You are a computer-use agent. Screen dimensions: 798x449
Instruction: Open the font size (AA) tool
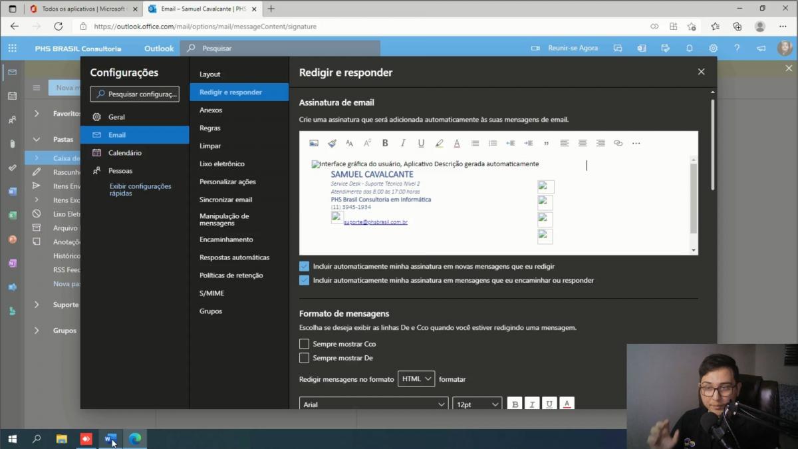350,143
